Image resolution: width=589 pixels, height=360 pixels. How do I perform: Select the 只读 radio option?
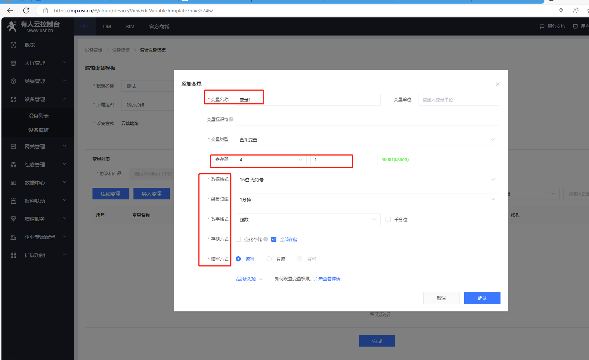pyautogui.click(x=269, y=259)
